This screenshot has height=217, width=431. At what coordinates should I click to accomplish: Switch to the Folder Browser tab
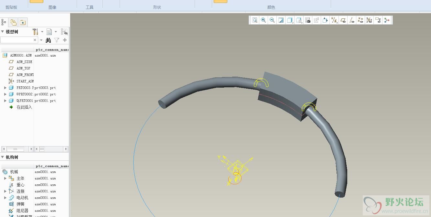pos(13,22)
